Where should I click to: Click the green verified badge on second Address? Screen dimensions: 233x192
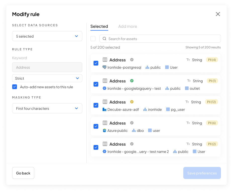[132, 81]
